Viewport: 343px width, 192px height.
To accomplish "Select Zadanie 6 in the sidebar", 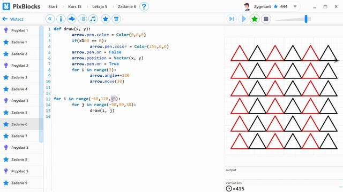I will pyautogui.click(x=20, y=124).
